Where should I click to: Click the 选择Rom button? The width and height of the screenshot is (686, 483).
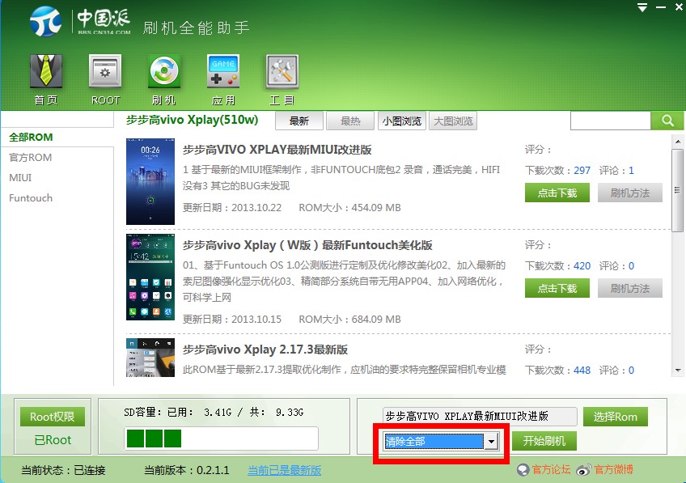(x=615, y=417)
